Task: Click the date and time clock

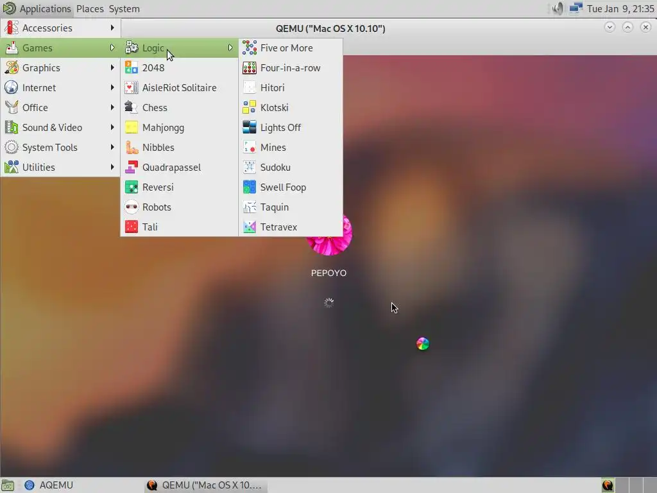Action: click(x=620, y=9)
